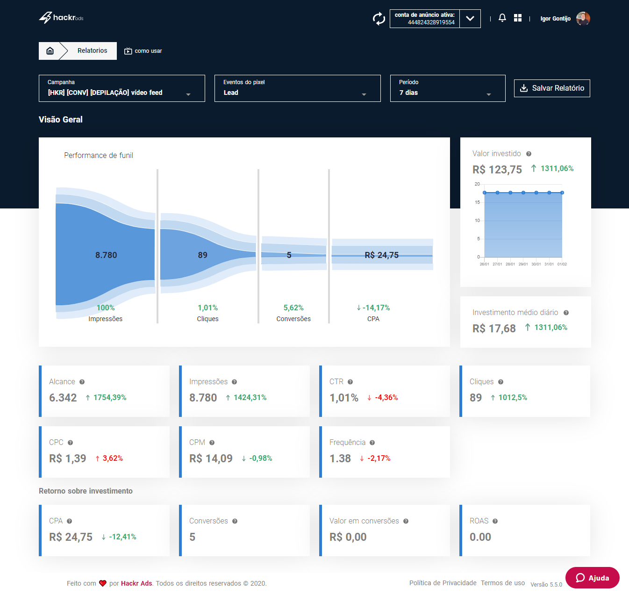Click the Salvar Relatório button
The height and width of the screenshot is (595, 629).
(552, 88)
